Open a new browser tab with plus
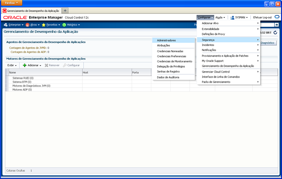282x179 pixels. pos(65,11)
